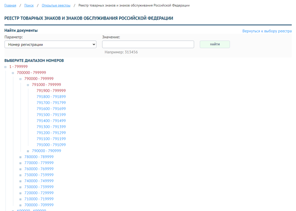Open the 791900 - 799999 range

(x=51, y=91)
